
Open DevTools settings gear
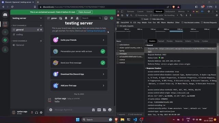[209, 11]
